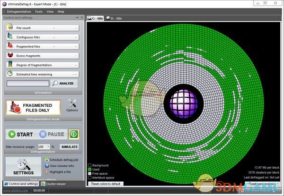Click the Schedule defrag job calendar icon

(46, 160)
